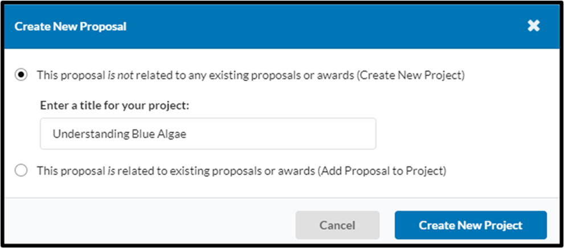Click empty space at end of title field
Viewport: 564px width, 248px height.
(x=285, y=134)
